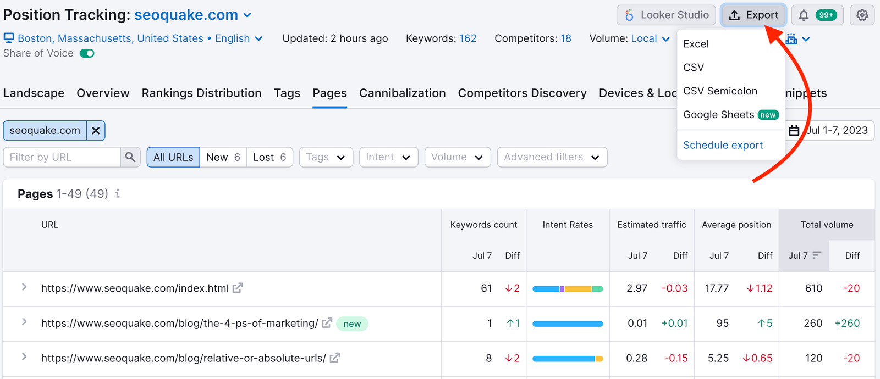
Task: Click the new badge on the-4-ps-of-marketing
Action: pyautogui.click(x=352, y=324)
